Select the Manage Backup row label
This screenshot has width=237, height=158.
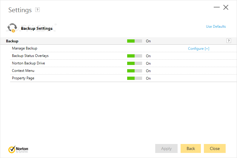click(x=24, y=48)
